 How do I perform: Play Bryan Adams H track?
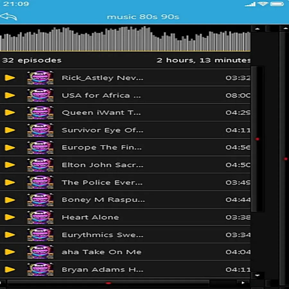coord(10,269)
